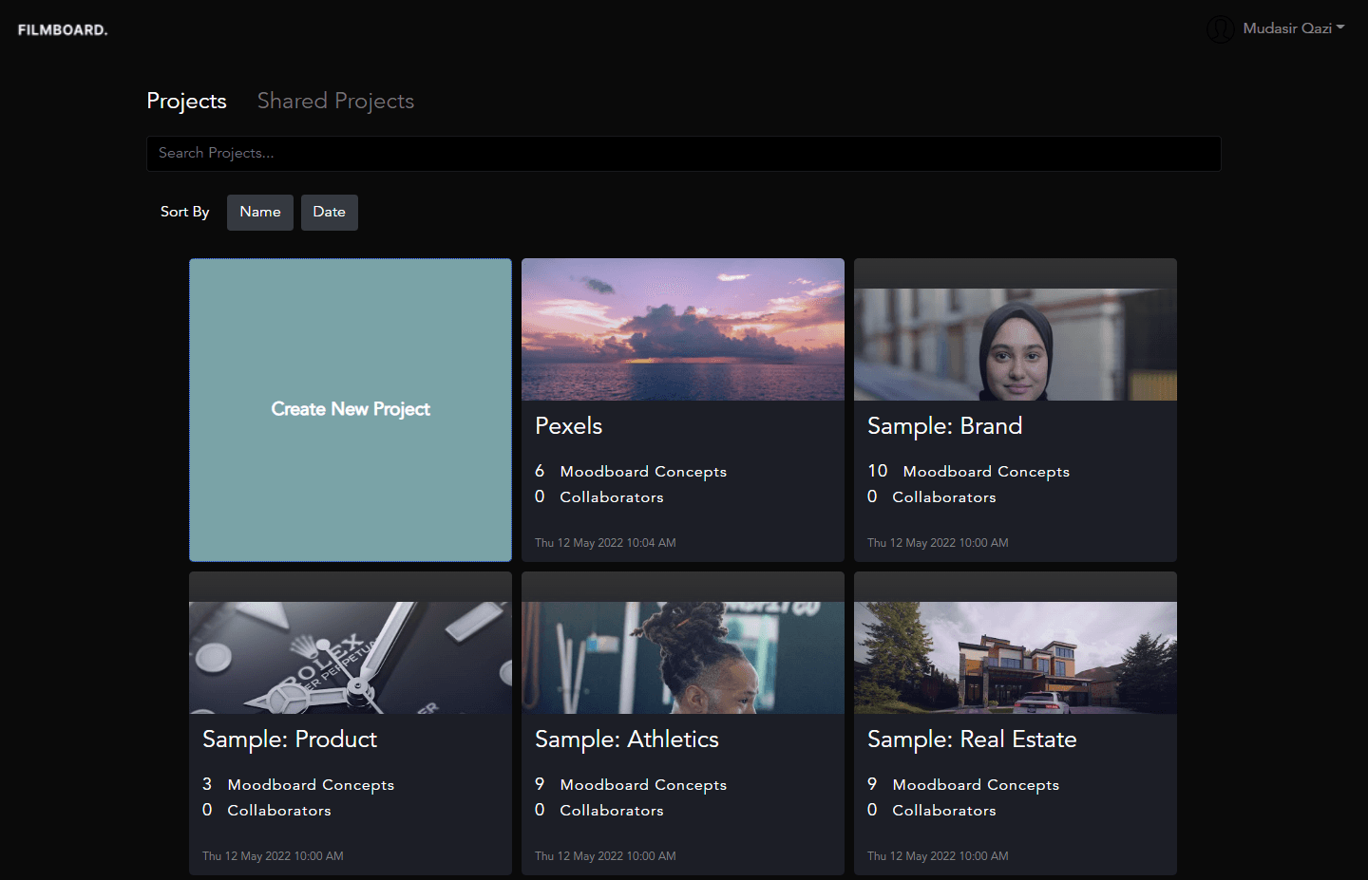This screenshot has height=880, width=1368.
Task: Click the dropdown caret beside Mudasir Qazi
Action: coord(1341,28)
